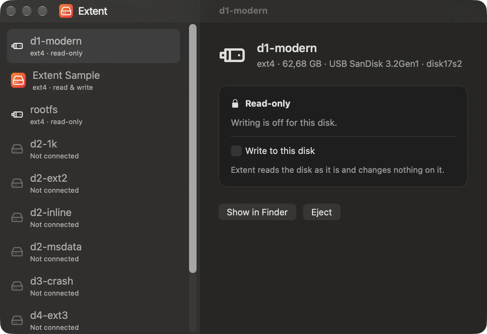The width and height of the screenshot is (487, 334).
Task: Minimize the Extent window
Action: pos(27,11)
